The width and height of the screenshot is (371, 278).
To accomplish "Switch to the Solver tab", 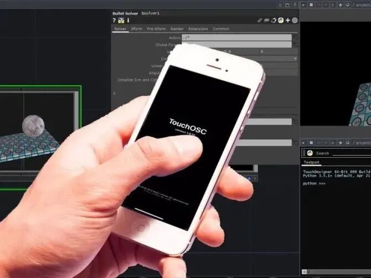I will point(120,29).
